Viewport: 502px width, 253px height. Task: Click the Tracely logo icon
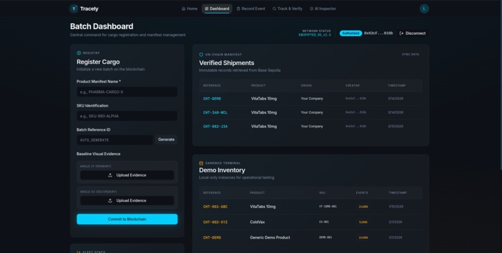point(74,9)
